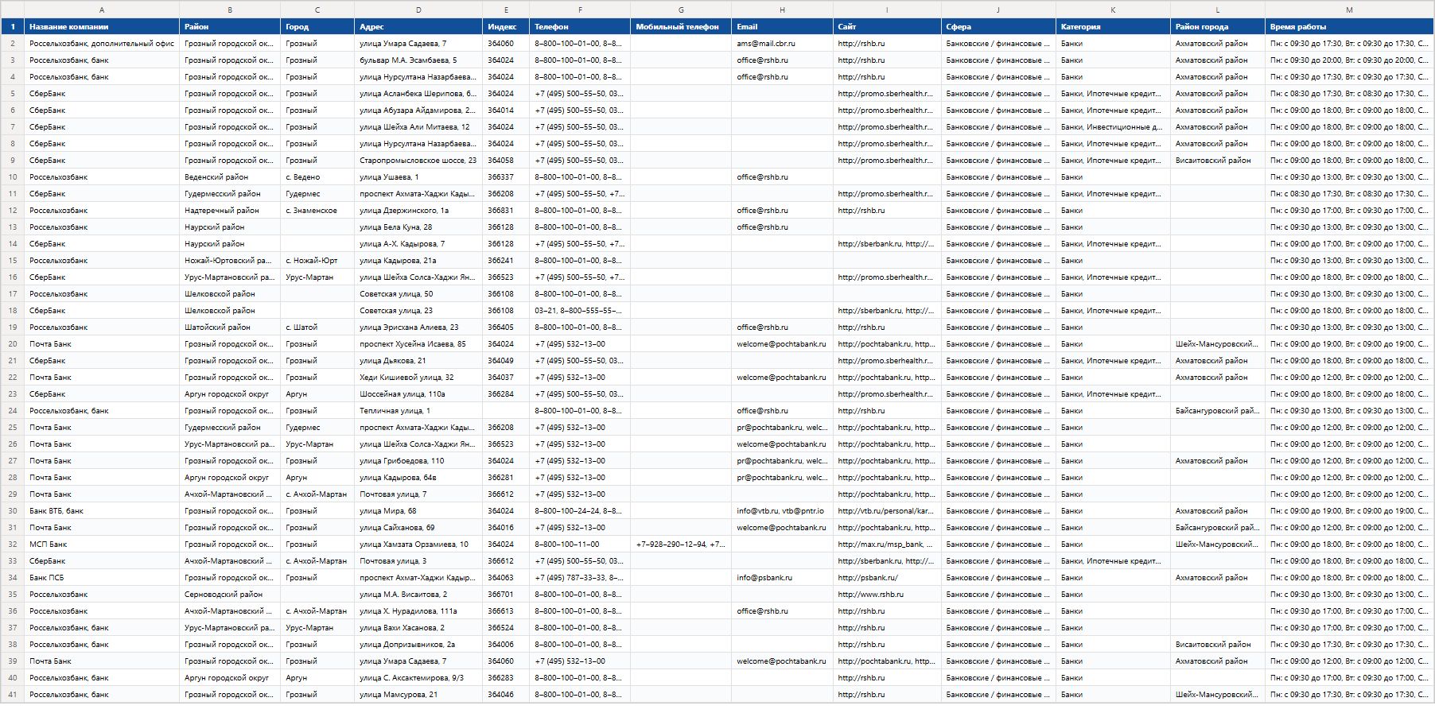The image size is (1435, 717).
Task: Click the company cell 'Банк ВТБ, банк'
Action: (x=102, y=511)
